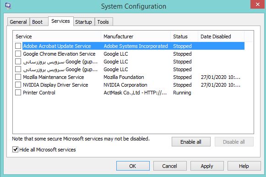Open the Tools tab
266x177 pixels.
[x=103, y=22]
